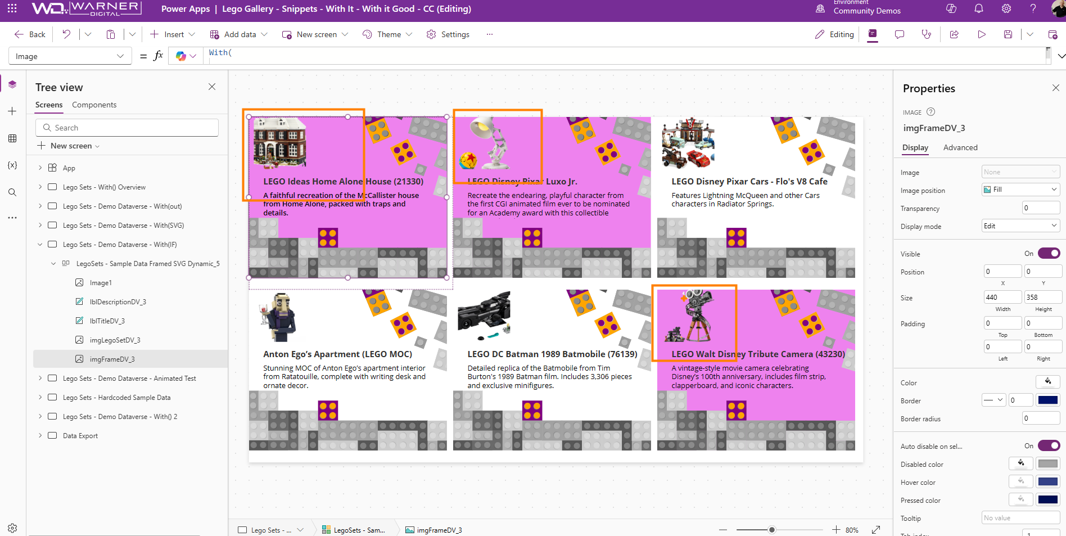Select lblTitleDV_3 in tree
Viewport: 1066px width, 536px height.
tap(107, 321)
